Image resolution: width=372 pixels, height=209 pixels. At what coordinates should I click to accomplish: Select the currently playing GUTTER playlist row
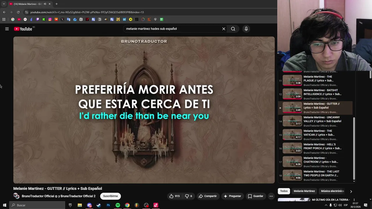click(315, 108)
